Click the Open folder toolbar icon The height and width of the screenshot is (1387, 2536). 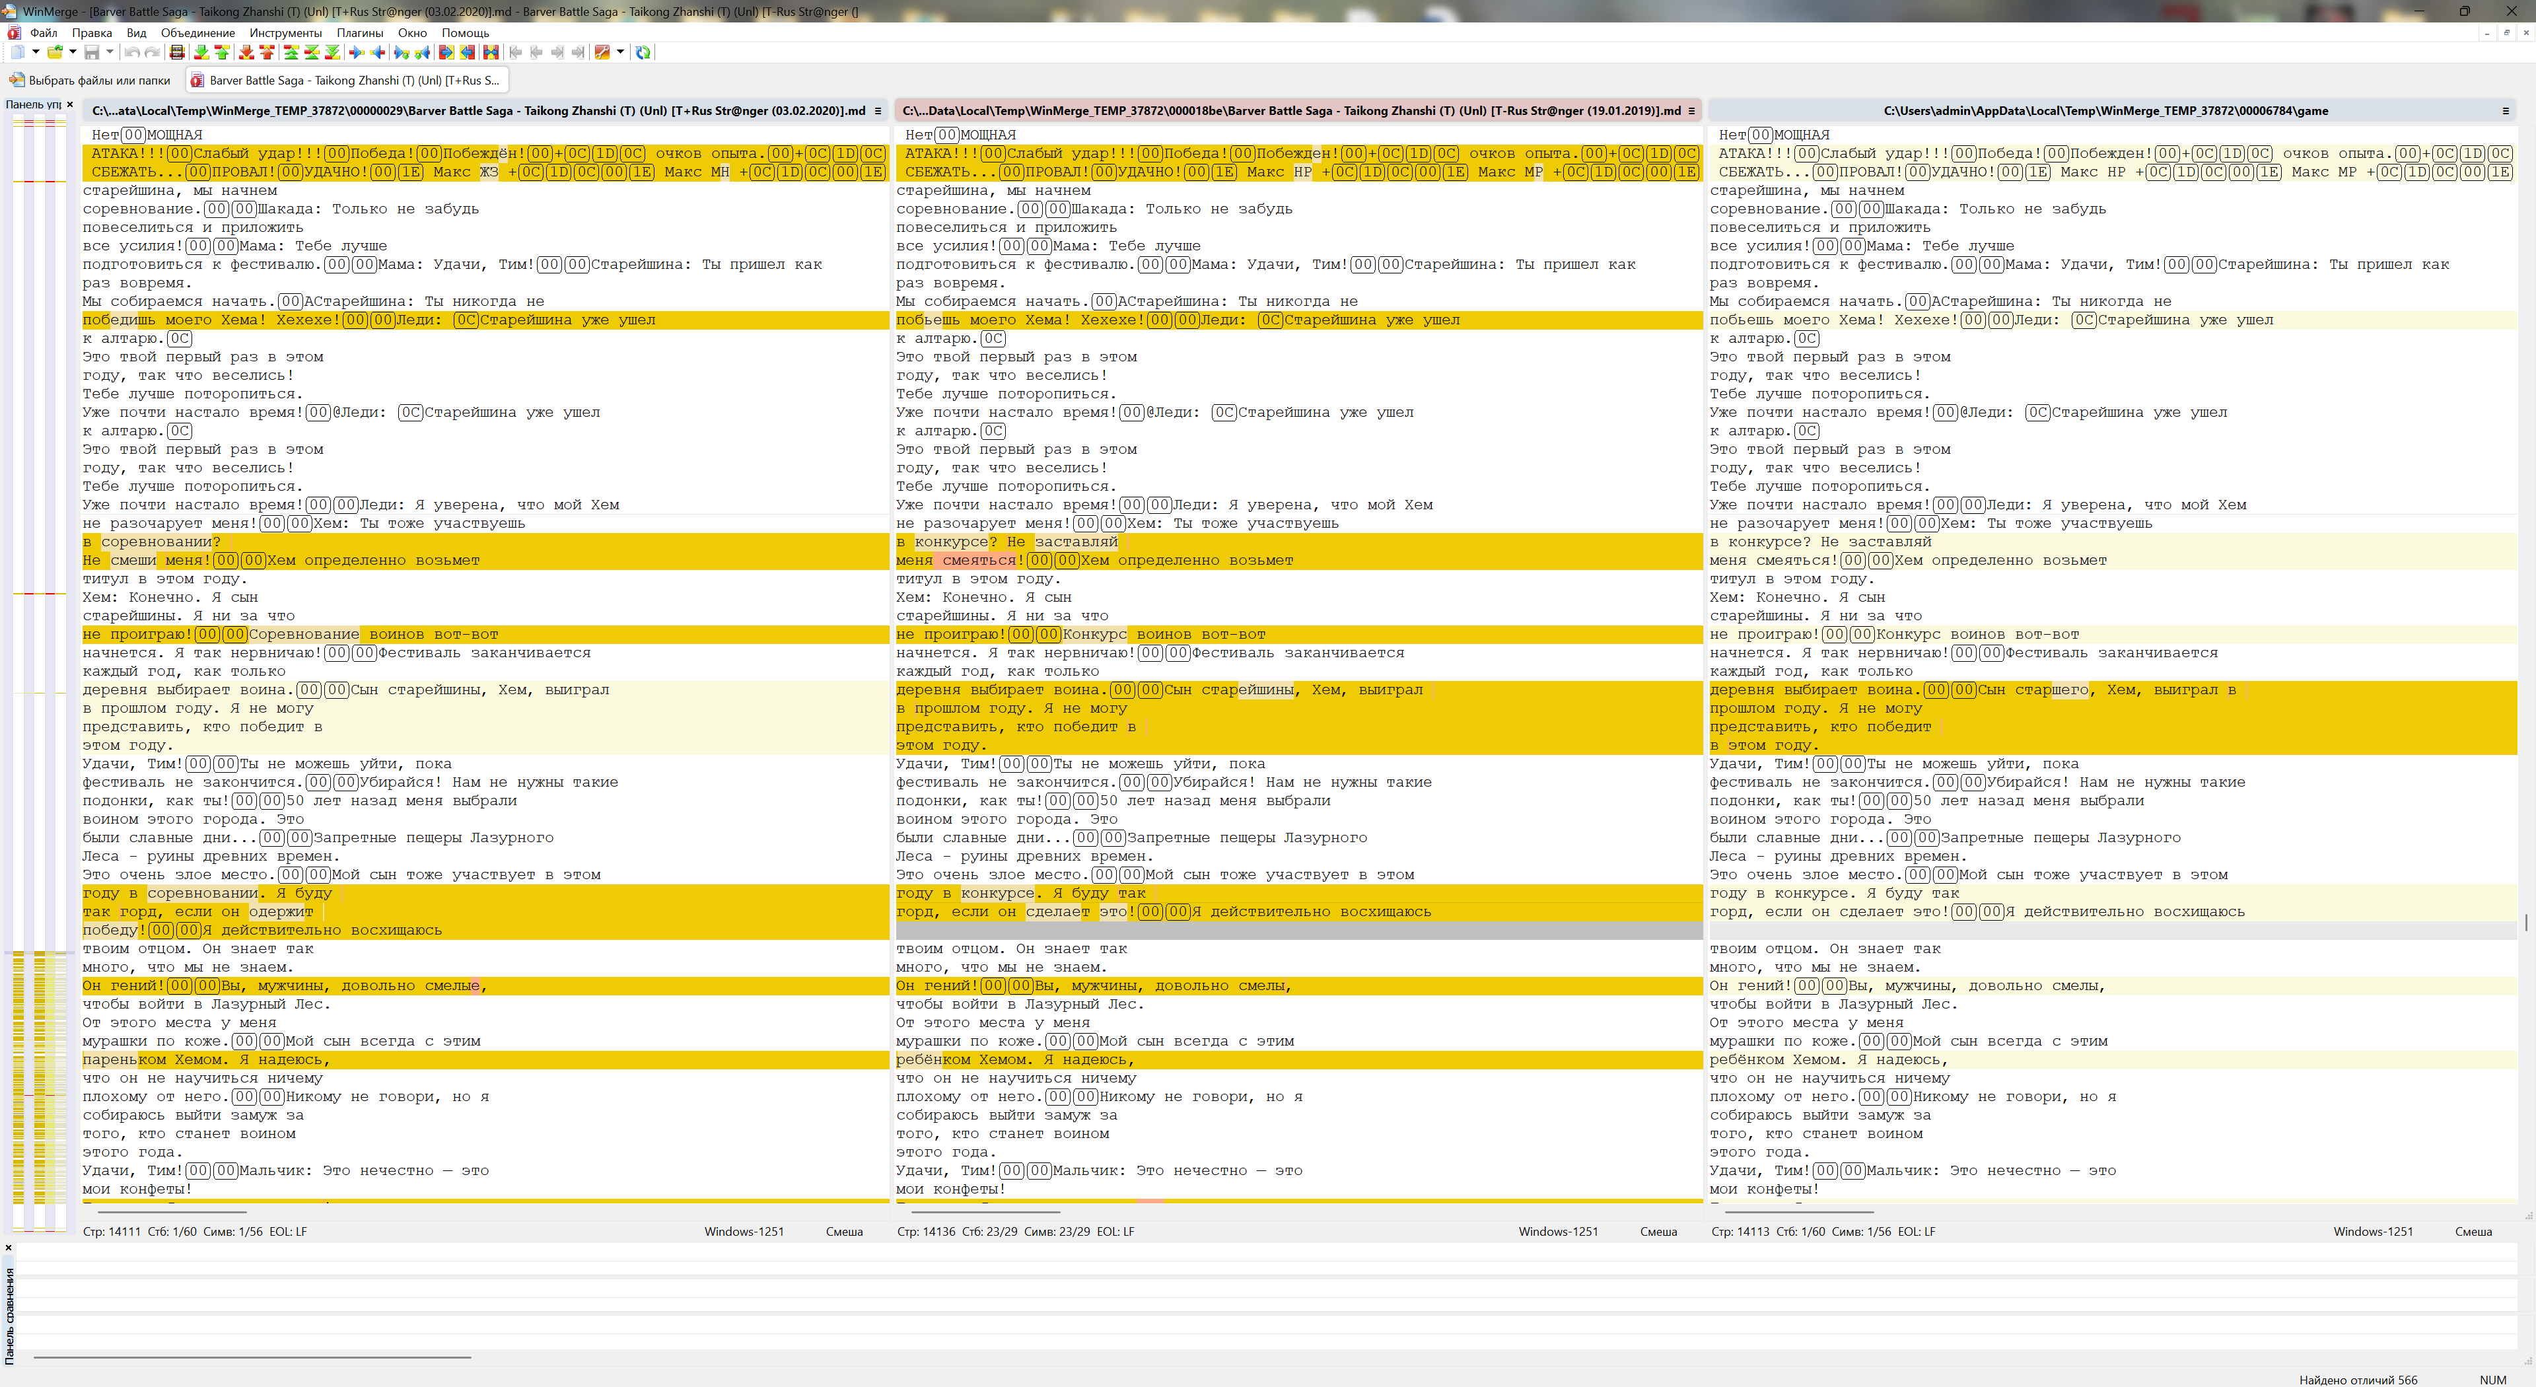click(x=55, y=52)
